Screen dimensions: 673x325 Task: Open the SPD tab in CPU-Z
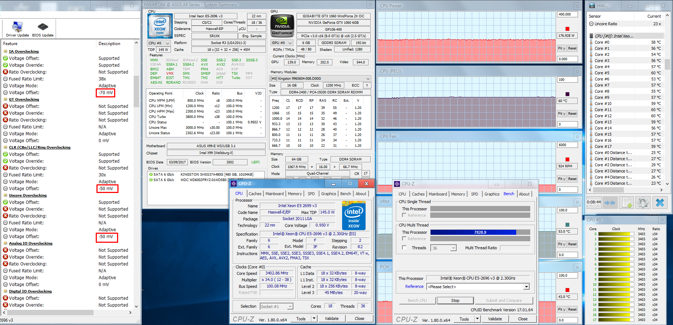click(x=311, y=194)
